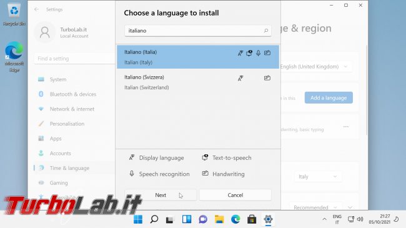This screenshot has height=228, width=406.
Task: Click the Settings gear on taskbar
Action: point(268,219)
